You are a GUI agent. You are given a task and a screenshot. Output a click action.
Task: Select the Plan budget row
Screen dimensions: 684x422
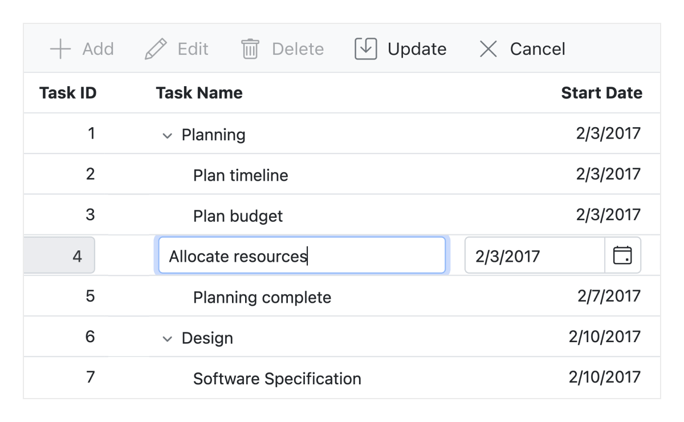237,215
